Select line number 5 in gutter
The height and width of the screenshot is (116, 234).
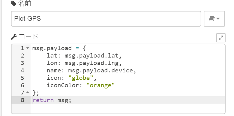pyautogui.click(x=22, y=78)
